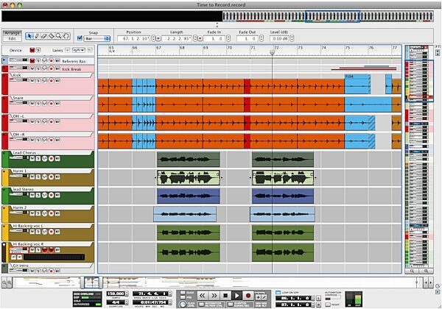Select the Eraser tool
442x309 pixels.
[44, 36]
